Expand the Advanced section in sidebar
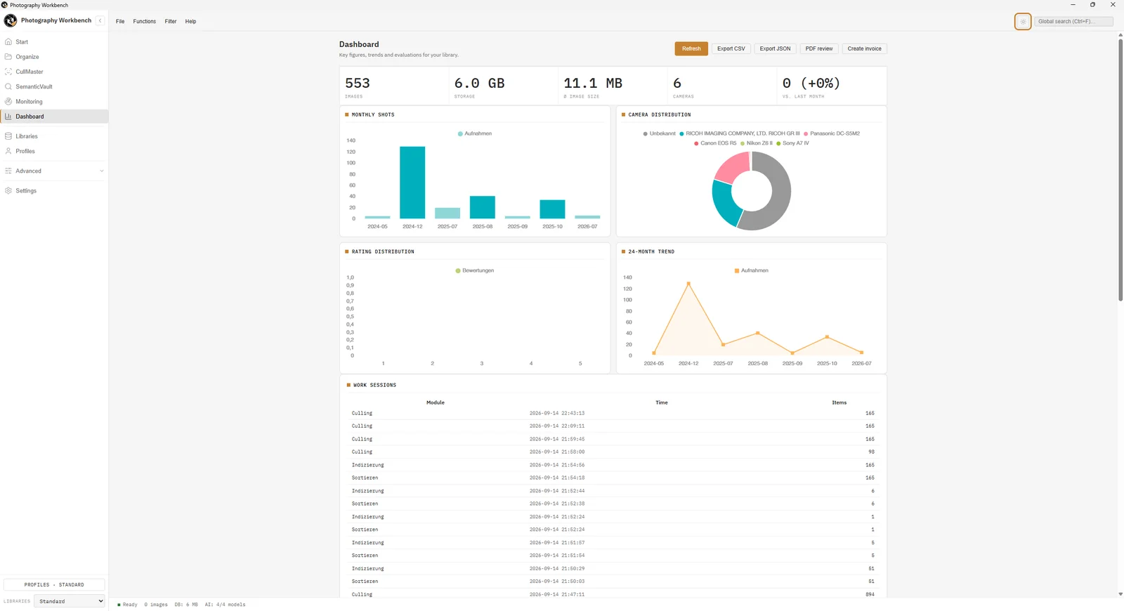 coord(54,171)
